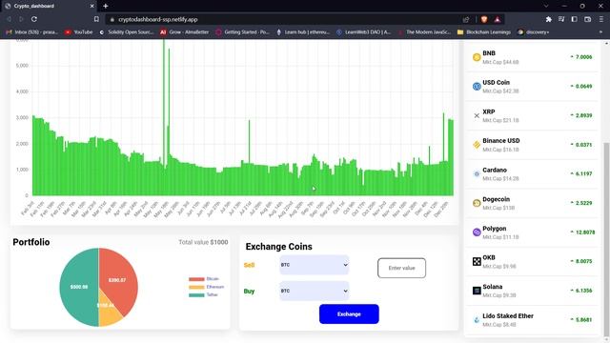Click the USD Coin icon
Screen dimensions: 610x343
pyautogui.click(x=477, y=87)
